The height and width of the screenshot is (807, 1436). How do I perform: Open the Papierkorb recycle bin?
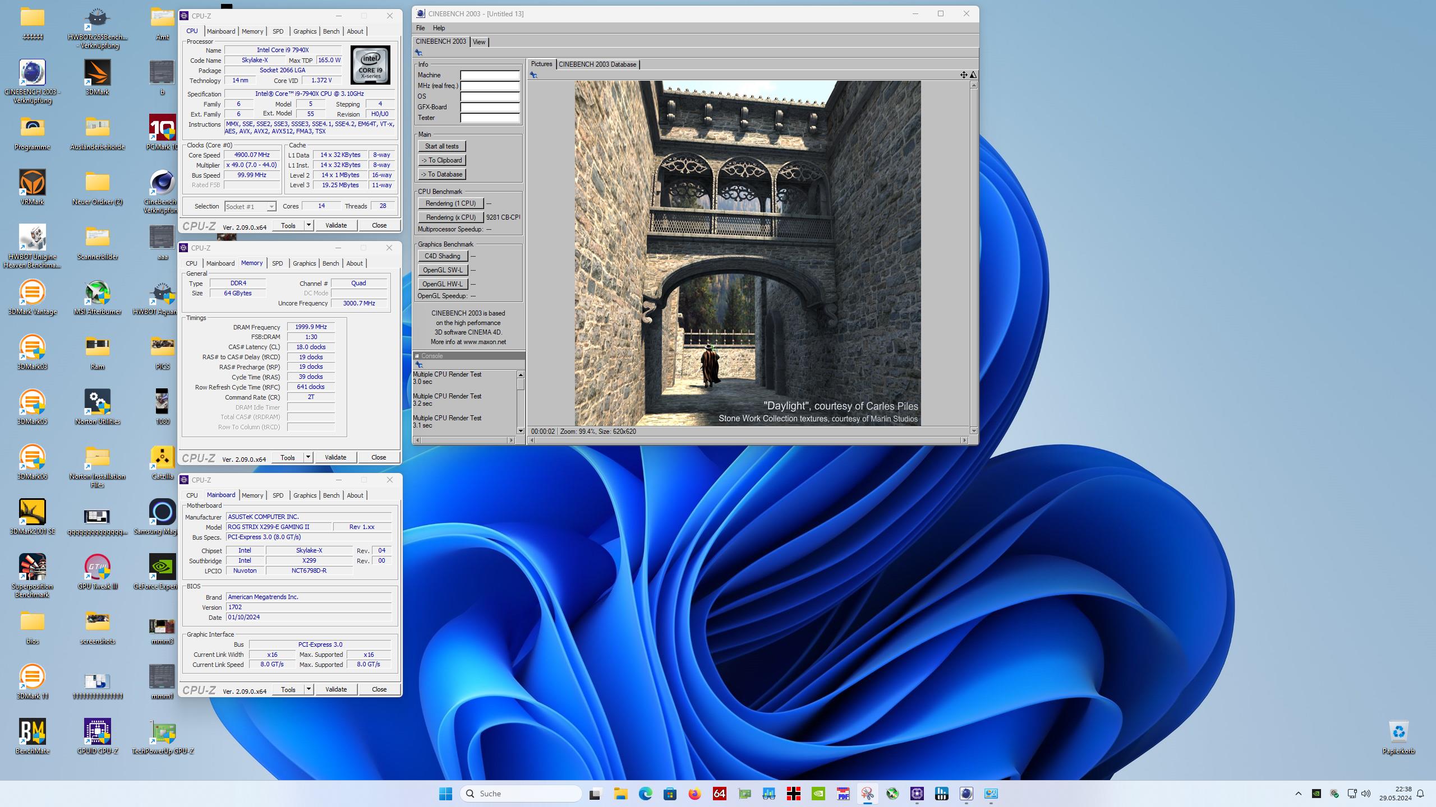click(1398, 736)
